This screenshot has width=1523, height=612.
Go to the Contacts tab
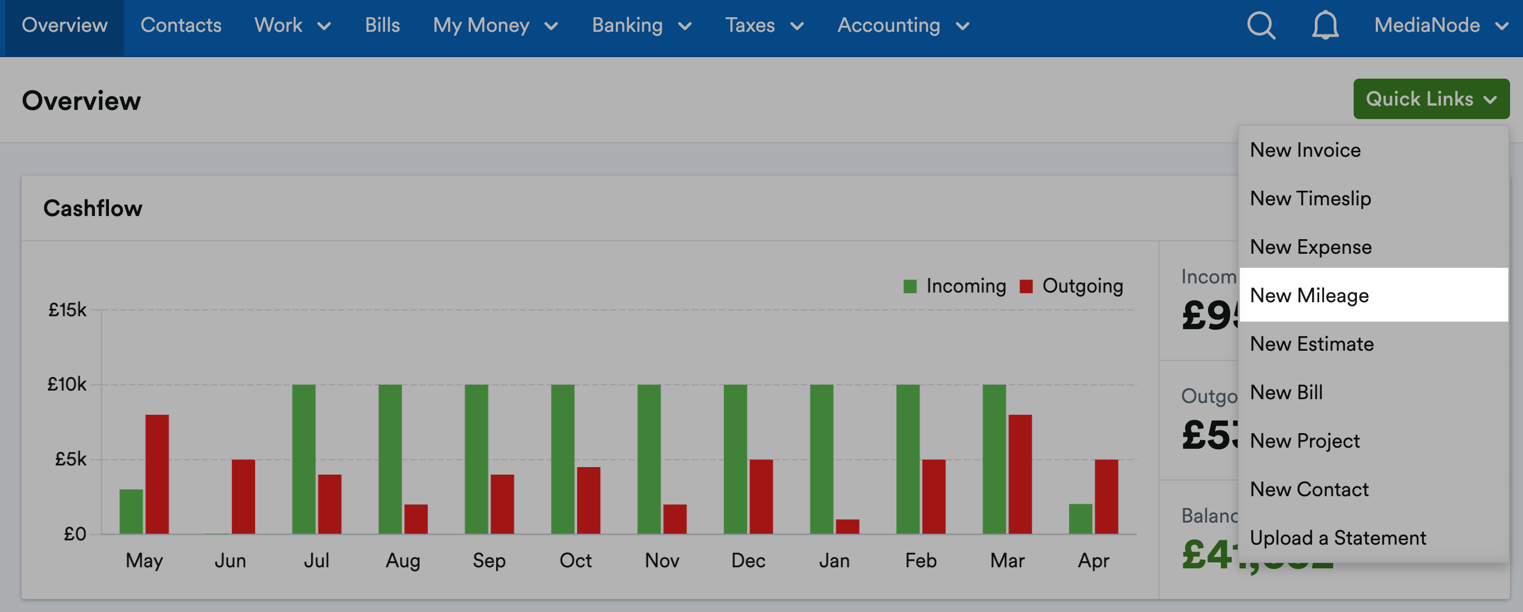(x=181, y=26)
